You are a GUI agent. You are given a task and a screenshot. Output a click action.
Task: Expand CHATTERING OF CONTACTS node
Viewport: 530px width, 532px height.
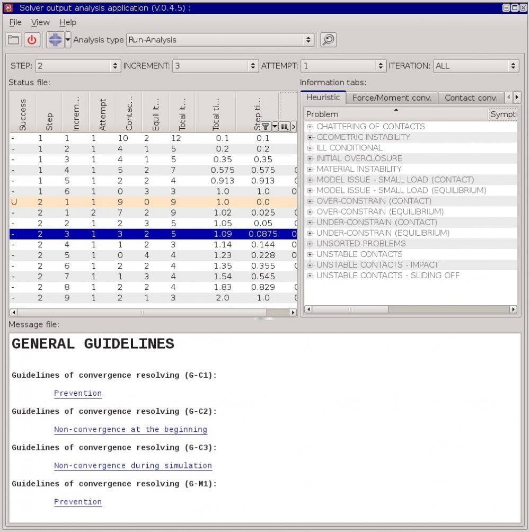coord(310,127)
